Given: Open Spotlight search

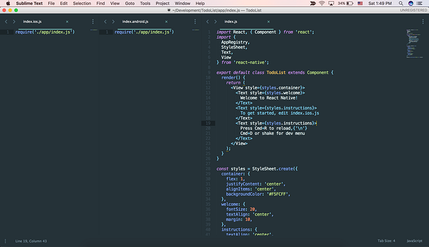Looking at the screenshot, I should pyautogui.click(x=401, y=3).
